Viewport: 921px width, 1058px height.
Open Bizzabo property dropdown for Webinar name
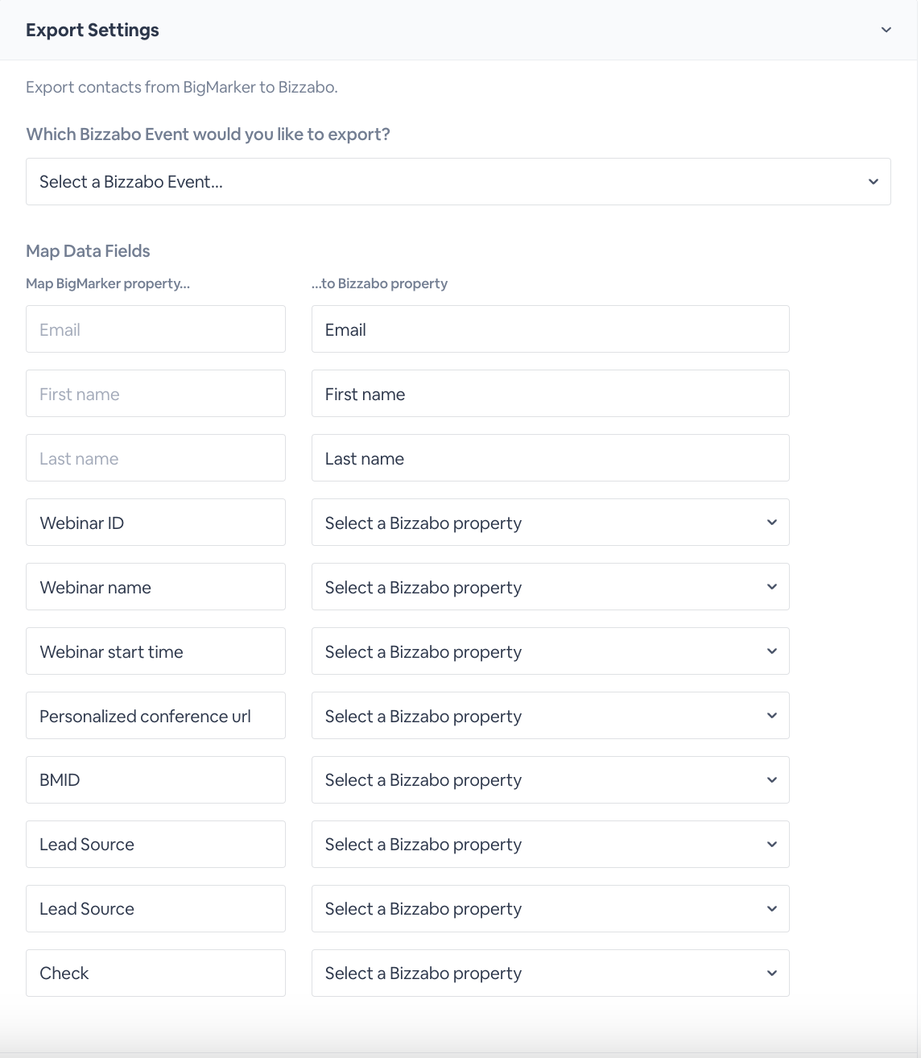[x=550, y=587]
